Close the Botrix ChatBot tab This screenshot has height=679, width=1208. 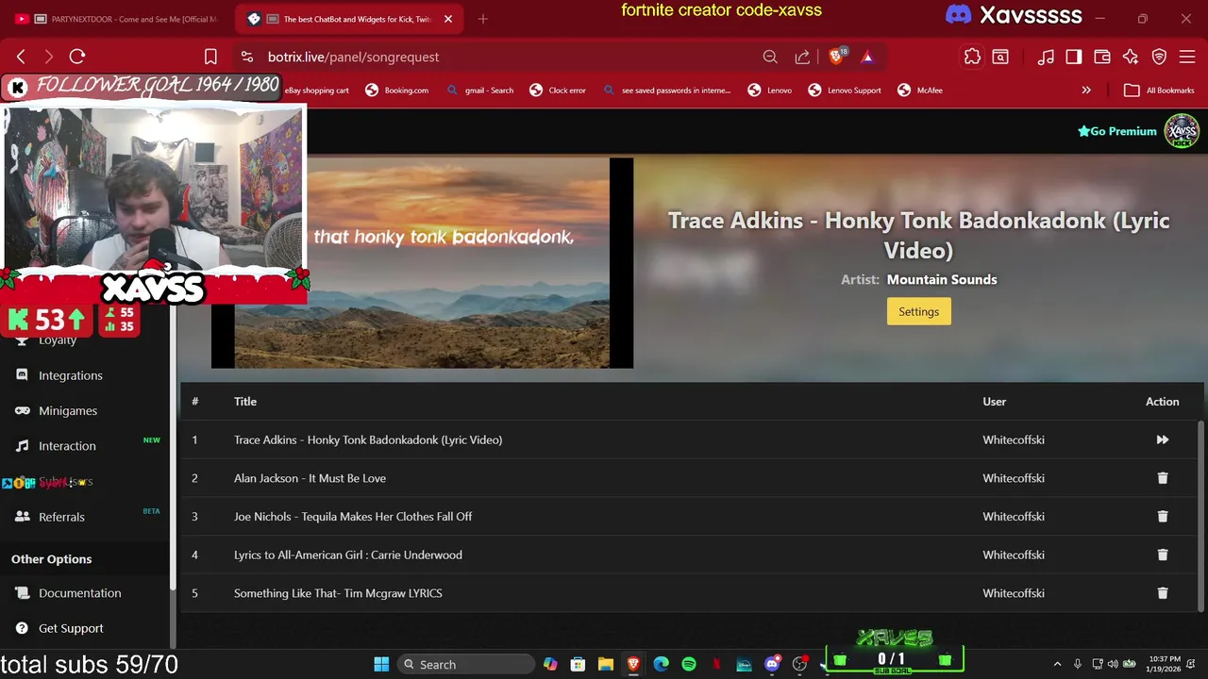448,19
